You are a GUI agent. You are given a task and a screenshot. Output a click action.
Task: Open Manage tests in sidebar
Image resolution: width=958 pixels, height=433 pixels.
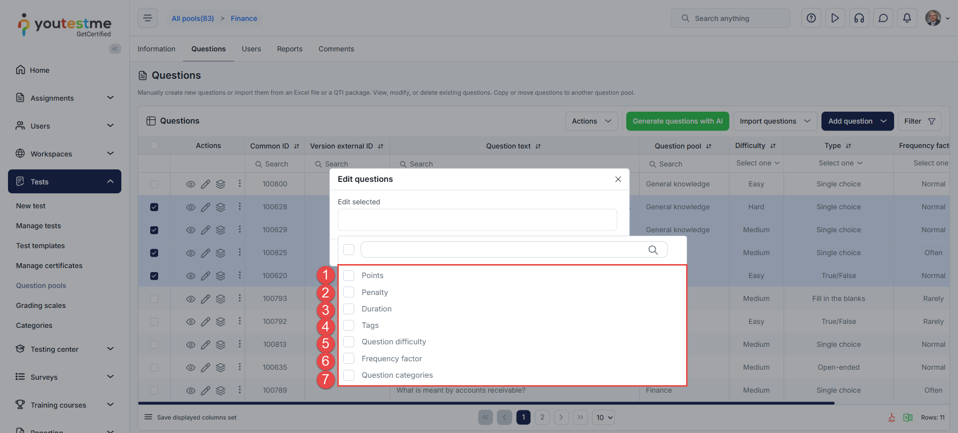(x=38, y=226)
